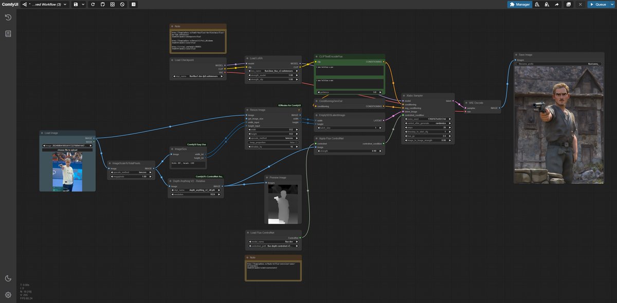Open image file dropdown in Load Image node
Image resolution: width=617 pixels, height=303 pixels.
(67, 146)
